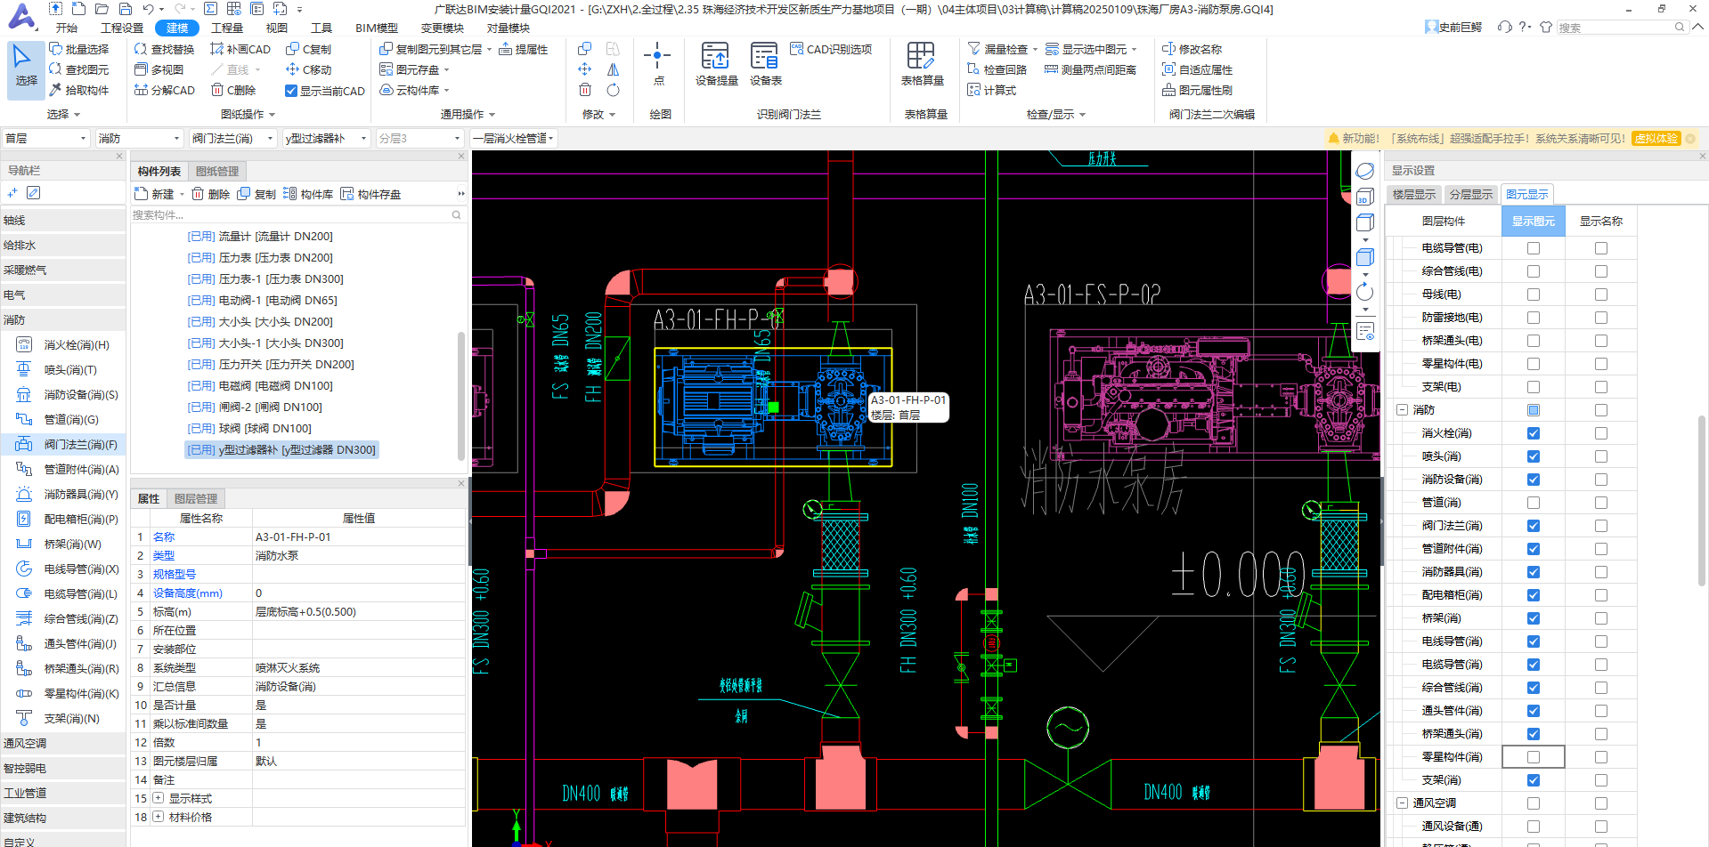Expand 显示样式 property row
Screen dimensions: 1709x847
tap(159, 798)
